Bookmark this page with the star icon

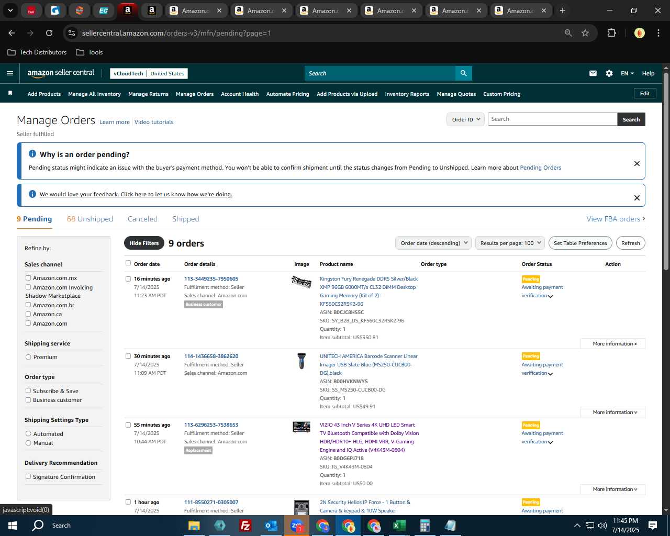coord(585,33)
